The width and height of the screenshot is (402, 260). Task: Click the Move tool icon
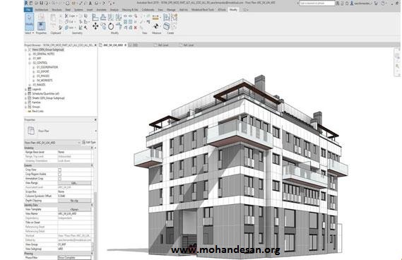pyautogui.click(x=95, y=26)
